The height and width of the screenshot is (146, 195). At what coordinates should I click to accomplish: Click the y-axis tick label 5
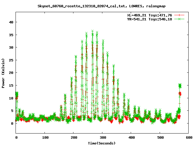(x=12, y=111)
